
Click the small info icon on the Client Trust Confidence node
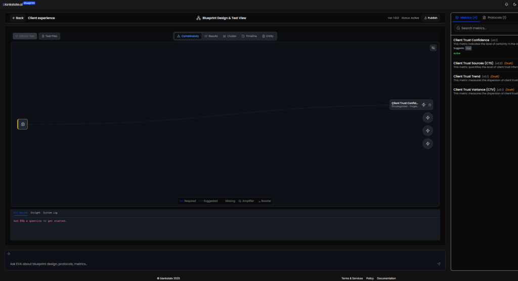click(x=430, y=105)
